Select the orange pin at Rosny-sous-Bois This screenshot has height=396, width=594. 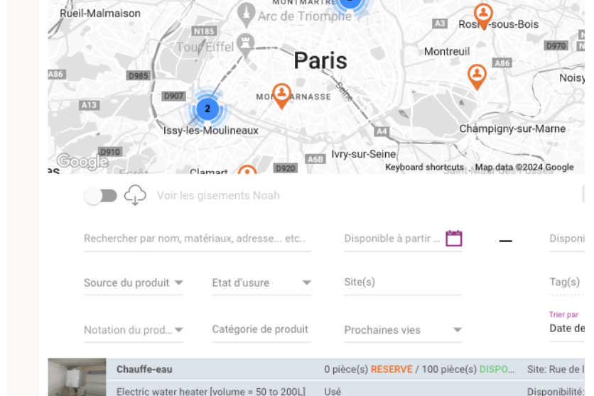[x=483, y=16]
